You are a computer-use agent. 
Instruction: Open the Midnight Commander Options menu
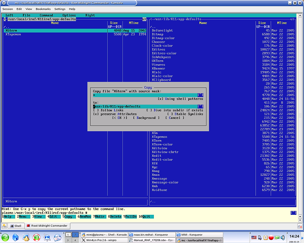(x=69, y=15)
